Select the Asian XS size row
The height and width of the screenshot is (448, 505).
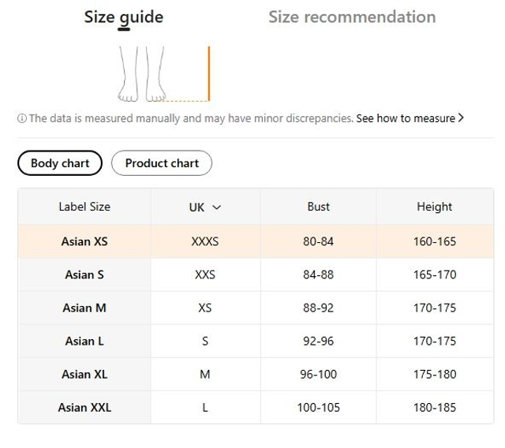[x=84, y=241]
